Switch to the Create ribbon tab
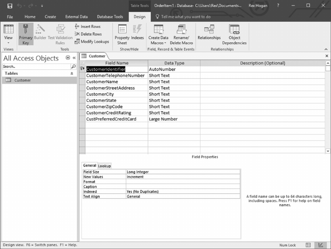331x249 pixels. pyautogui.click(x=50, y=17)
